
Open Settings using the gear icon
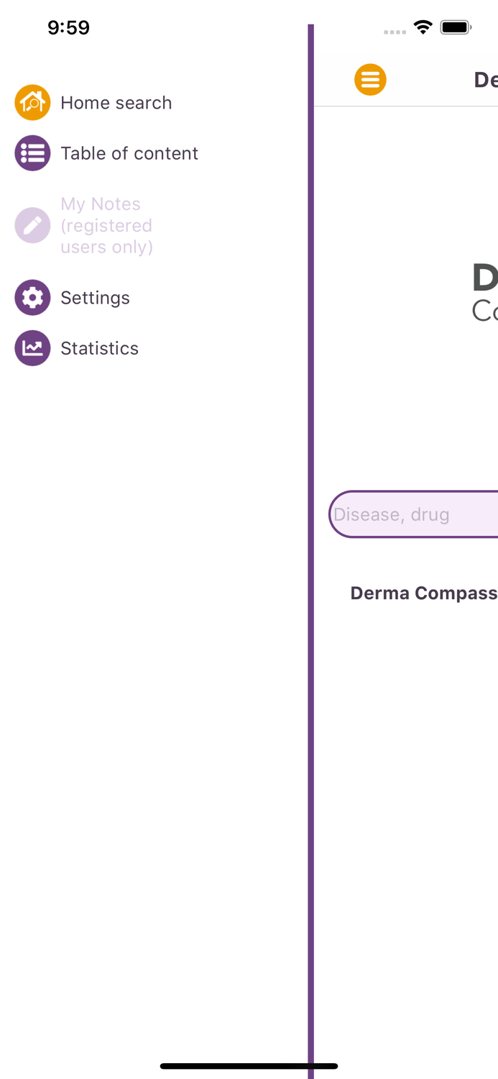32,297
